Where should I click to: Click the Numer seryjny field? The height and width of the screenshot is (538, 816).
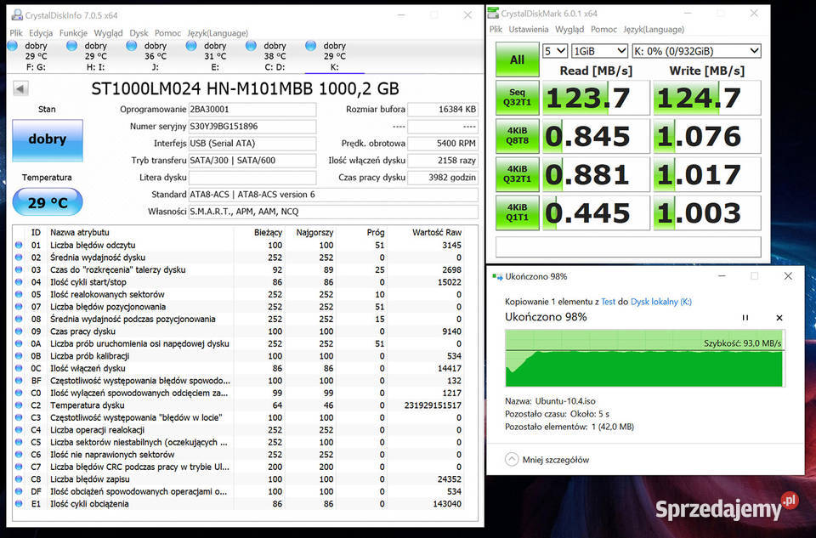pyautogui.click(x=252, y=127)
